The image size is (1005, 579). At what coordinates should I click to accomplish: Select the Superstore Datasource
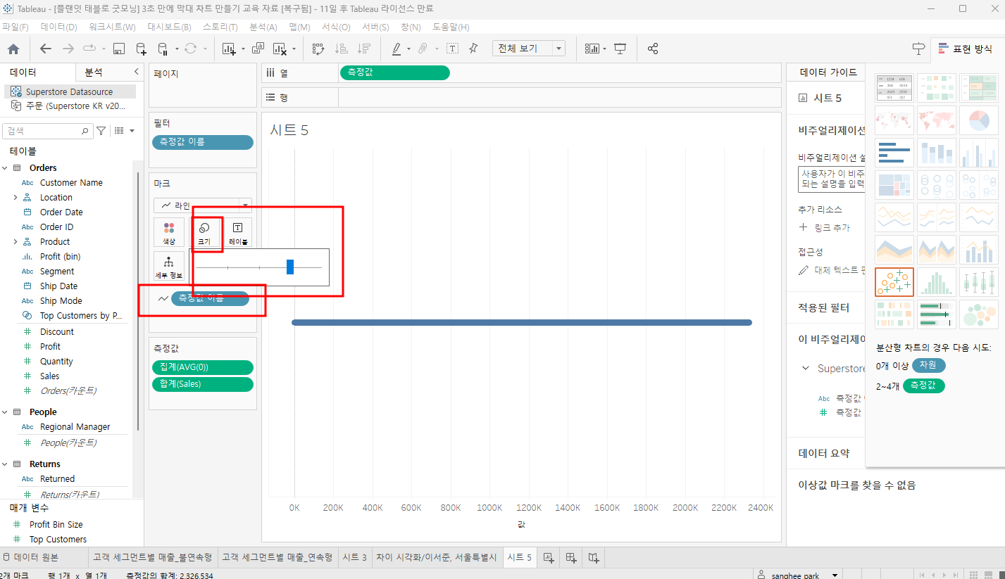point(69,92)
